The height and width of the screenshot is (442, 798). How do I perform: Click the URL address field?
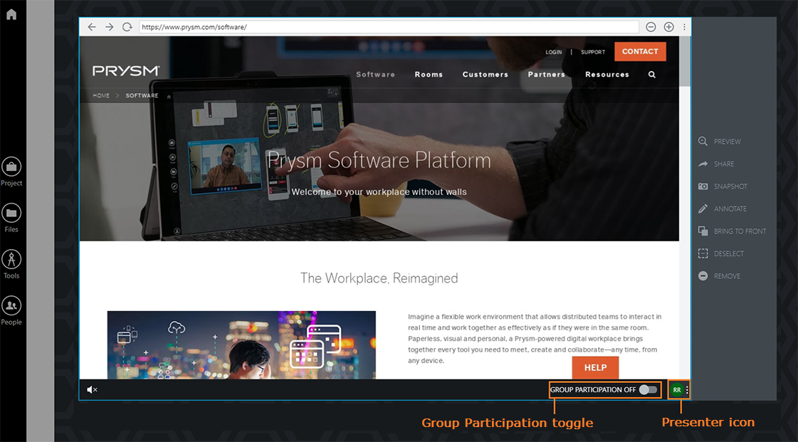point(389,27)
